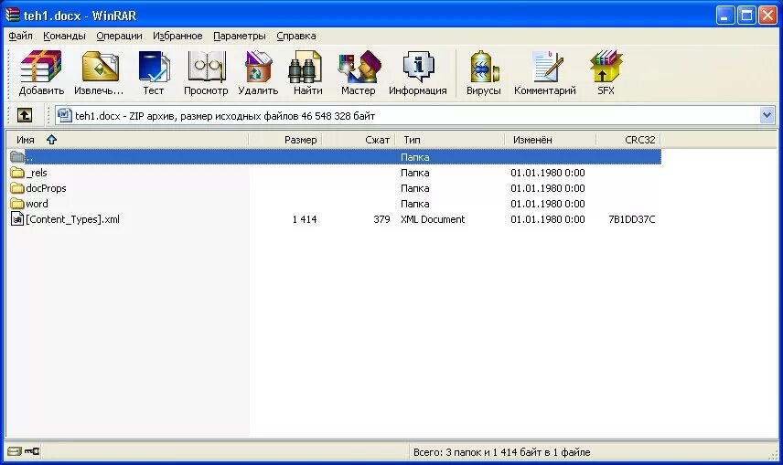783x465 pixels.
Task: Click the size value 1 414
Action: 305,219
